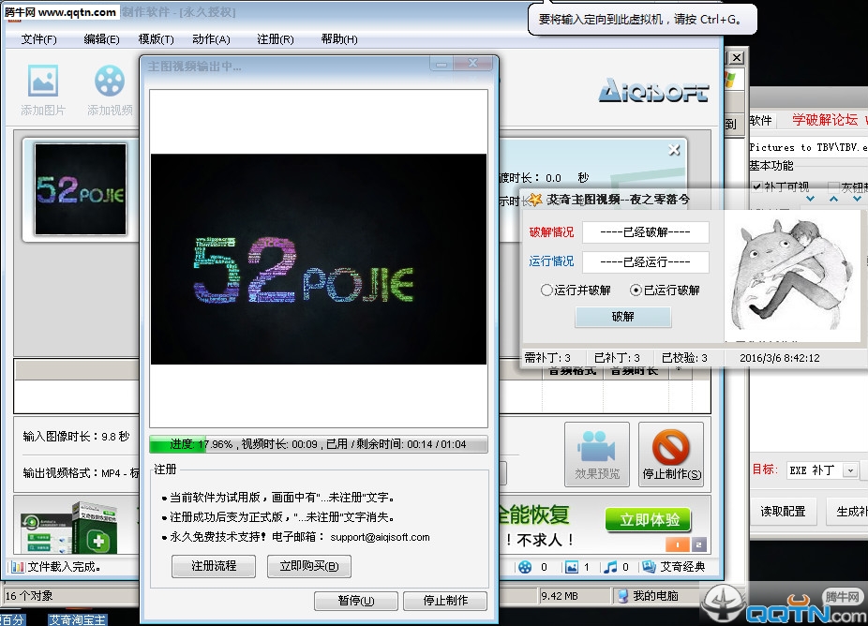868x626 pixels.
Task: Click the 文件载入完成 status message
Action: tap(65, 567)
